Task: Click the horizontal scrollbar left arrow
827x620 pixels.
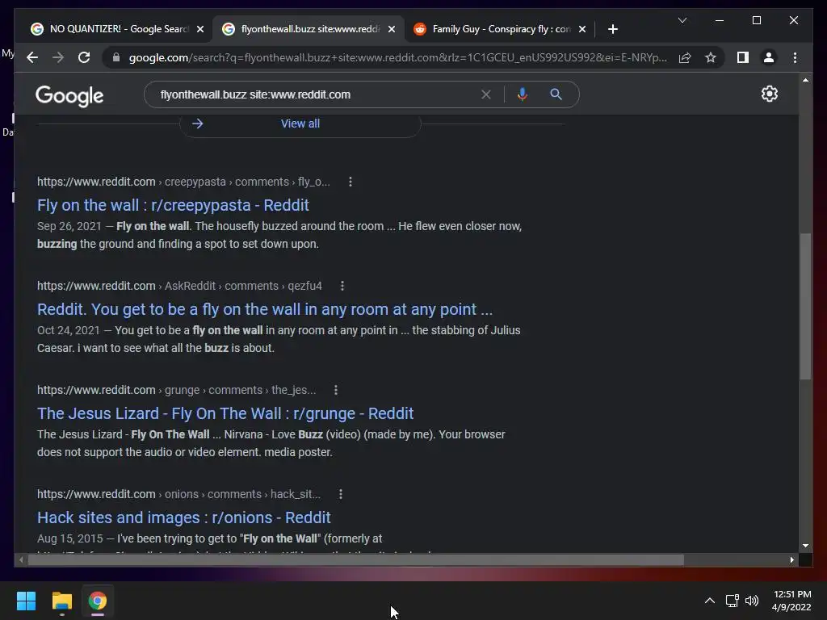Action: (21, 560)
